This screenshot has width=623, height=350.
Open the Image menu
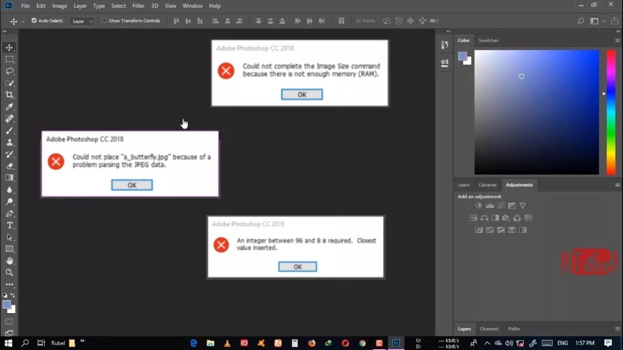point(59,6)
